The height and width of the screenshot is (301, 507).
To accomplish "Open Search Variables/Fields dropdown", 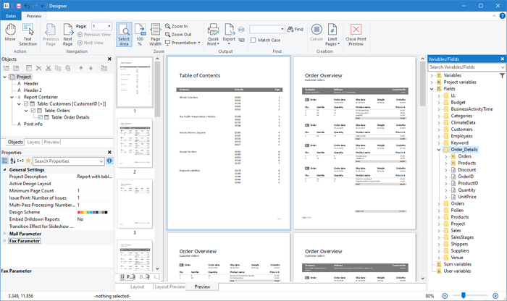I will click(502, 67).
